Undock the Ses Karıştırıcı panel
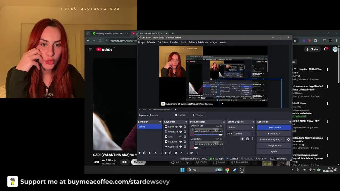The width and height of the screenshot is (340, 191). pos(224,122)
